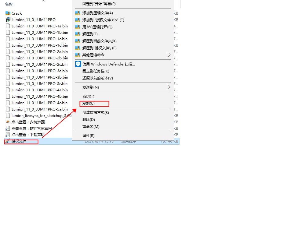Expand the 其他压缩命令 submenu arrow
Image resolution: width=294 pixels, height=236 pixels.
pos(169,55)
